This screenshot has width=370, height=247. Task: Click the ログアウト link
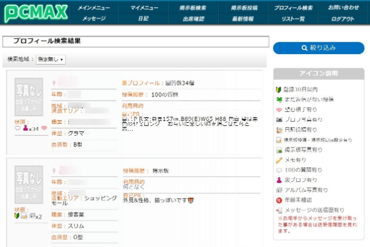[343, 19]
